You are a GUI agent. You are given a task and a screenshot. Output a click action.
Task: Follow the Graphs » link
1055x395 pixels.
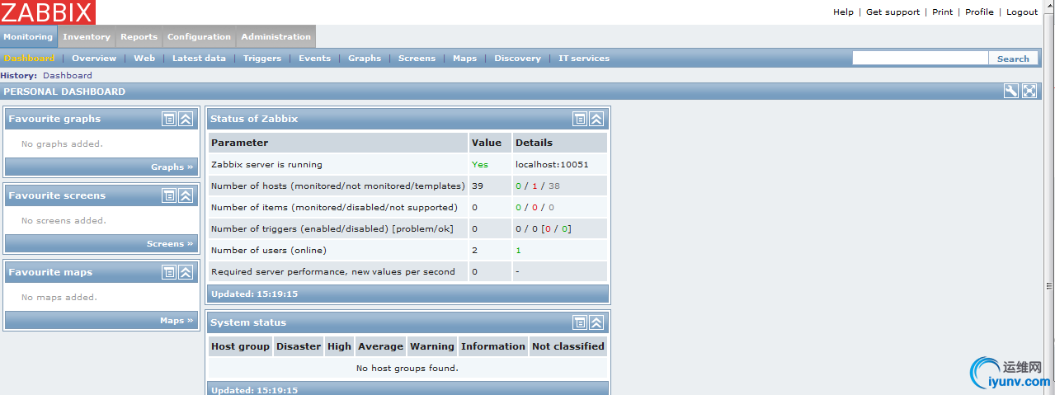[172, 167]
